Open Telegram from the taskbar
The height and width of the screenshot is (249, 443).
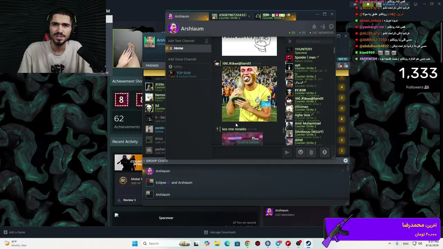pyautogui.click(x=278, y=243)
